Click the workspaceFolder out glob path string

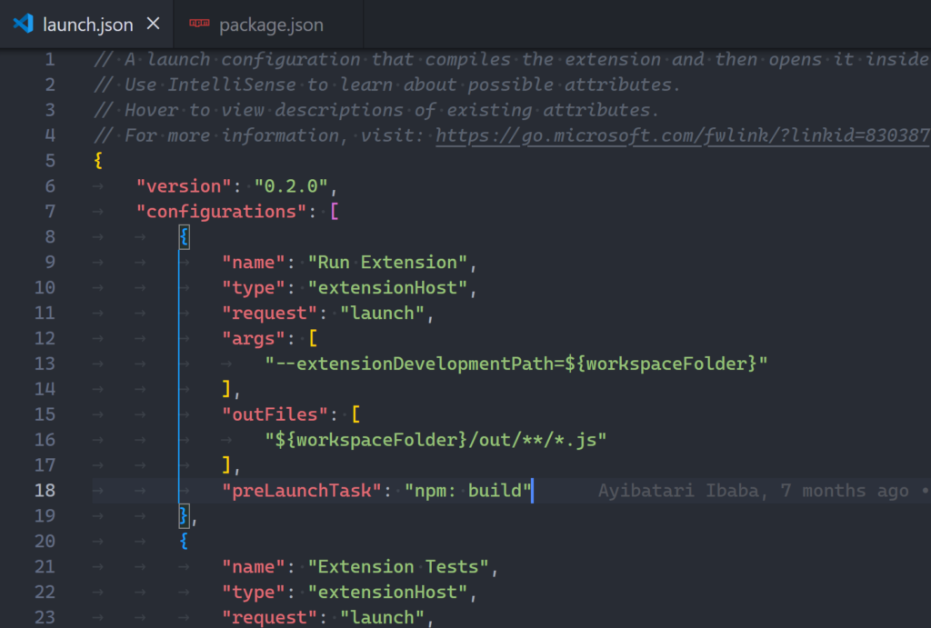pyautogui.click(x=435, y=440)
